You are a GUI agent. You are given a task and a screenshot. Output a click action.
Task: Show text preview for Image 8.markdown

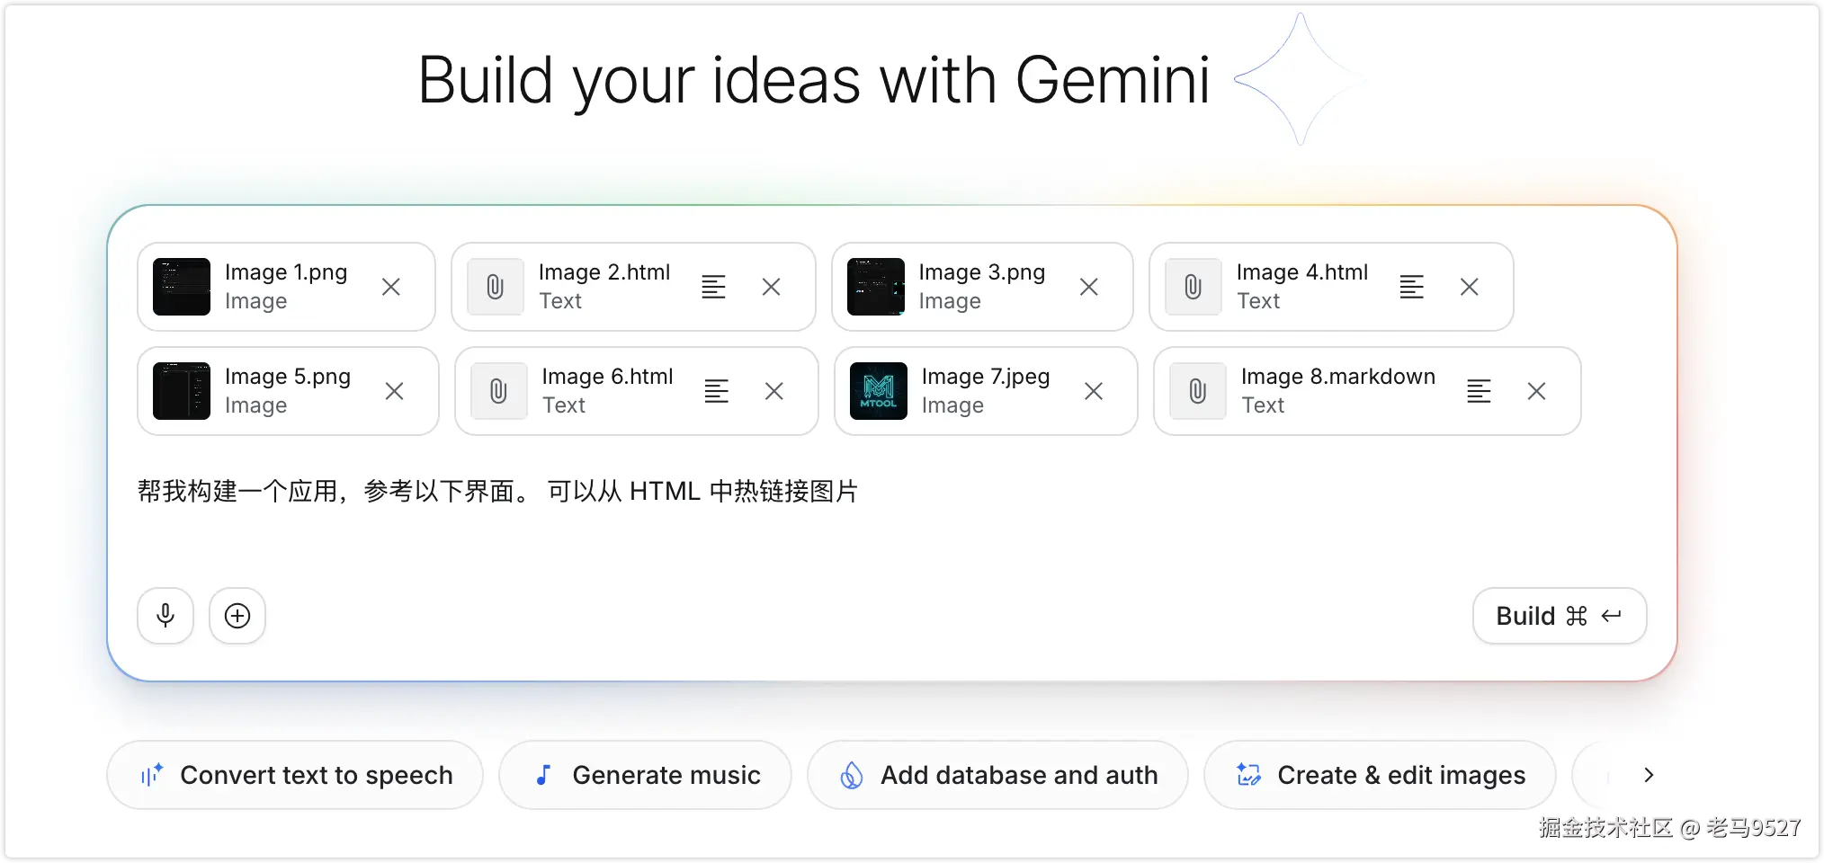tap(1480, 391)
